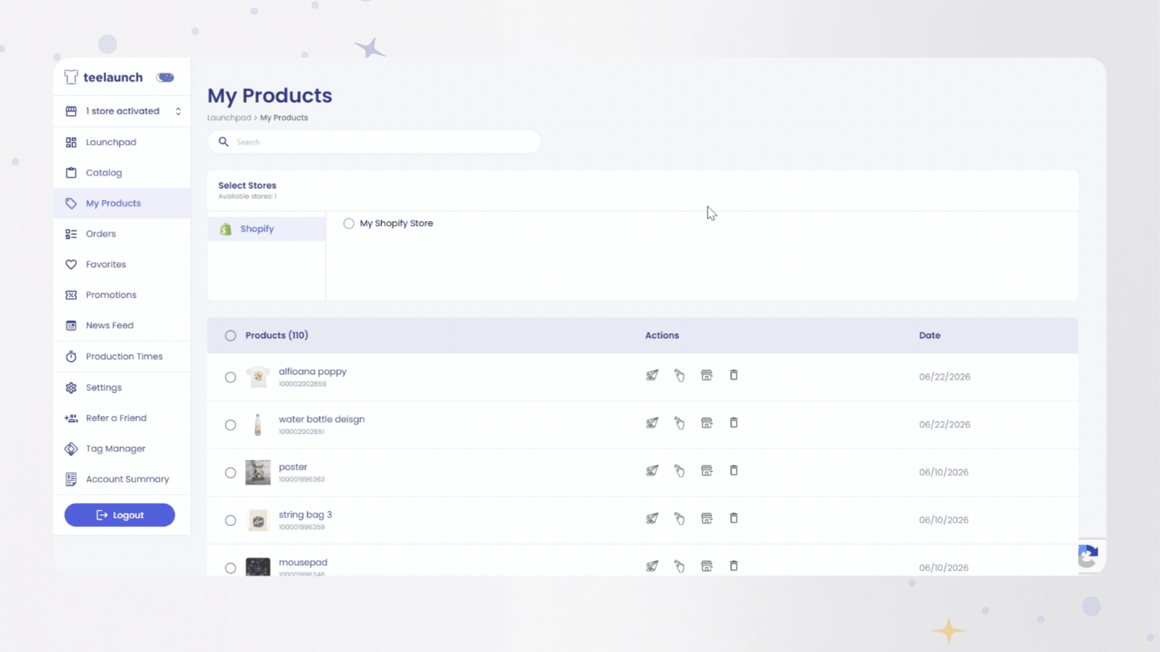1160x652 pixels.
Task: Click the storefront icon for mousepad
Action: 707,567
